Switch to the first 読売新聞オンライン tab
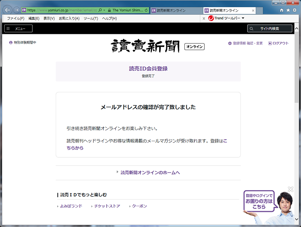This screenshot has width=301, height=227. click(176, 11)
